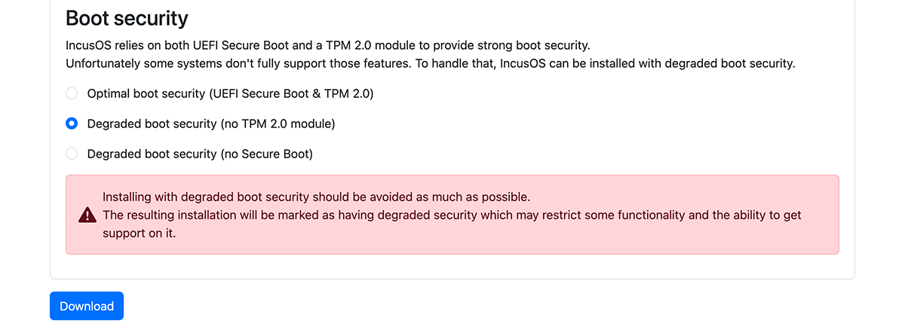Click the "Degraded boot security (no Secure Boot)" label
This screenshot has height=321, width=905.
click(199, 154)
